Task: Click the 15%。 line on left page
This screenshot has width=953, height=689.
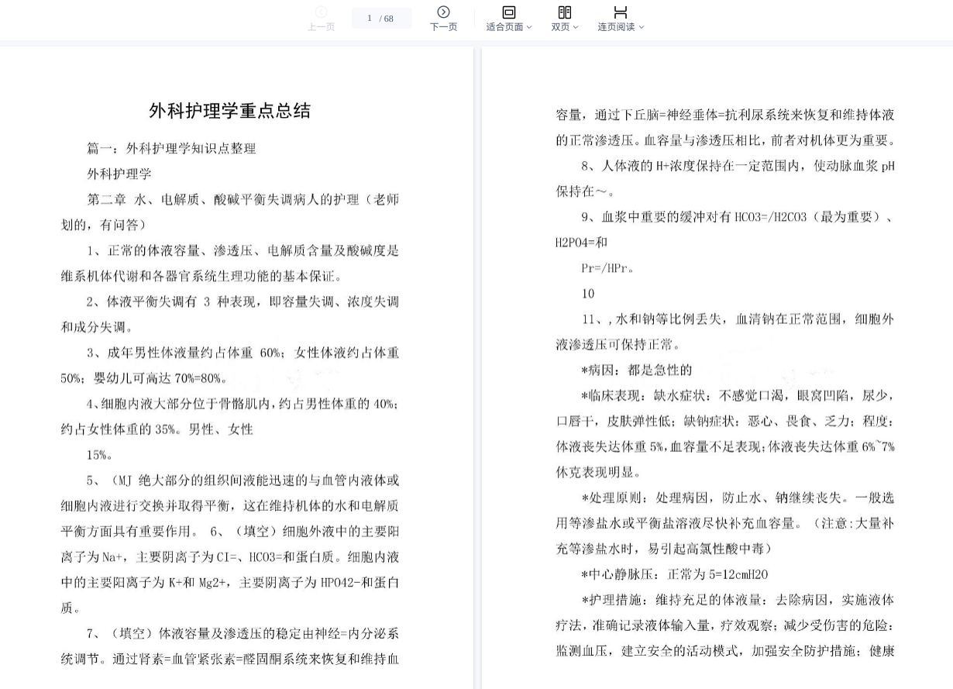Action: [x=100, y=454]
